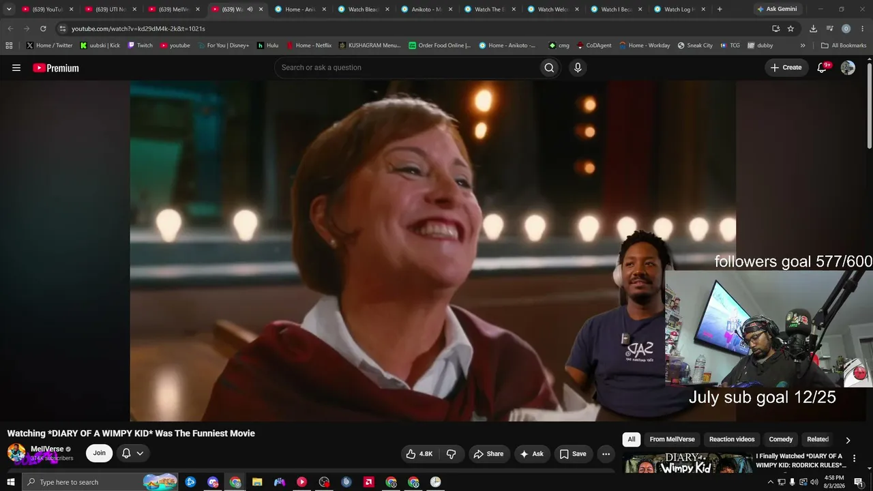The width and height of the screenshot is (873, 491).
Task: Expand the tab search dropdown
Action: click(9, 10)
